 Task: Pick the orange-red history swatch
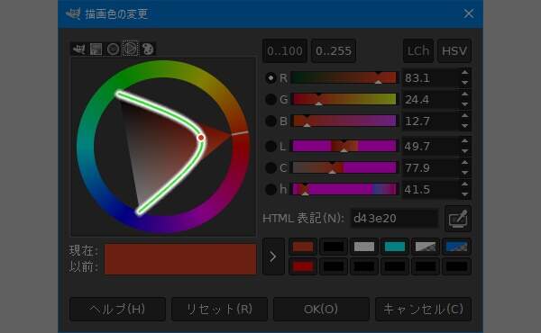(303, 247)
